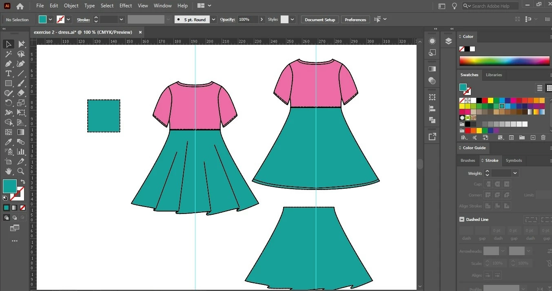
Task: Select the Type tool
Action: click(8, 73)
